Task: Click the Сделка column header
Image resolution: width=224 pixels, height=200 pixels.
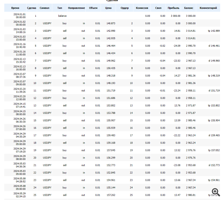Action: 32,8
